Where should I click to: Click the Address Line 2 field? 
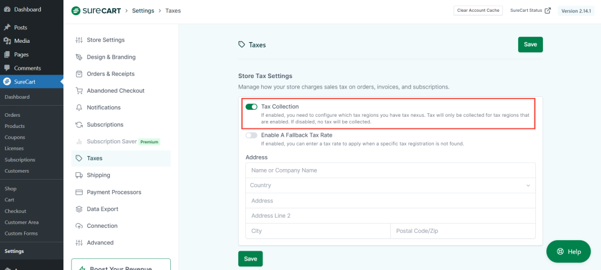pyautogui.click(x=390, y=216)
